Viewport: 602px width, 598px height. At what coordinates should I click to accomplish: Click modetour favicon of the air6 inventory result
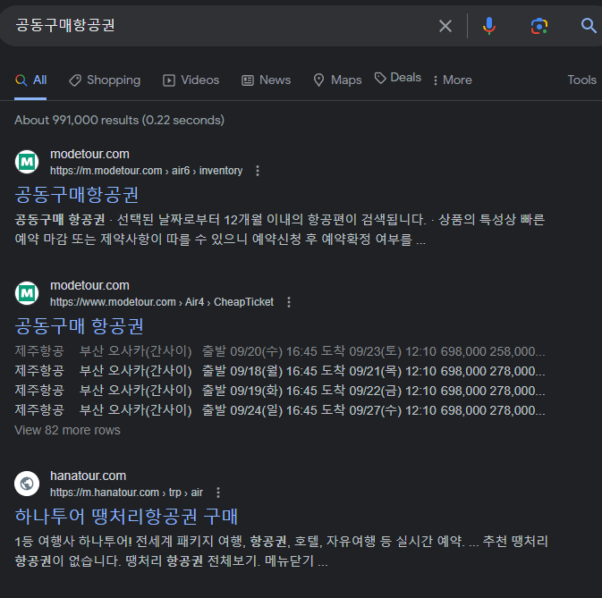(x=27, y=162)
